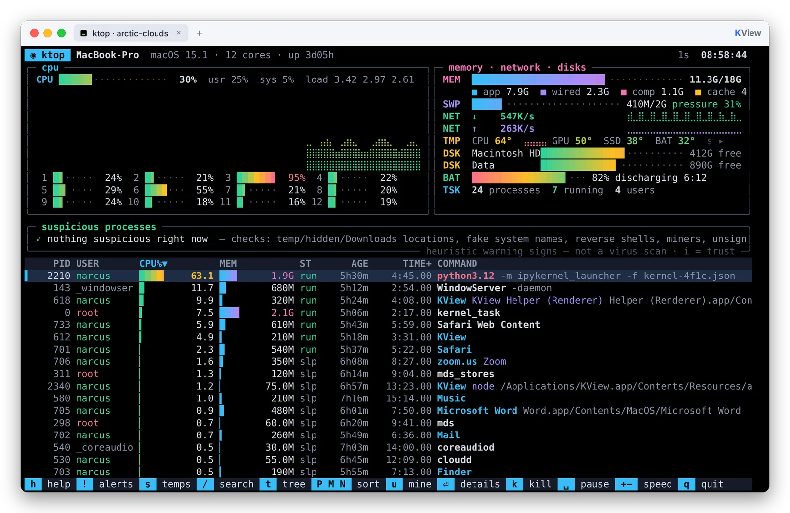
Task: Click the Macintosh HD disk bar
Action: (x=582, y=153)
